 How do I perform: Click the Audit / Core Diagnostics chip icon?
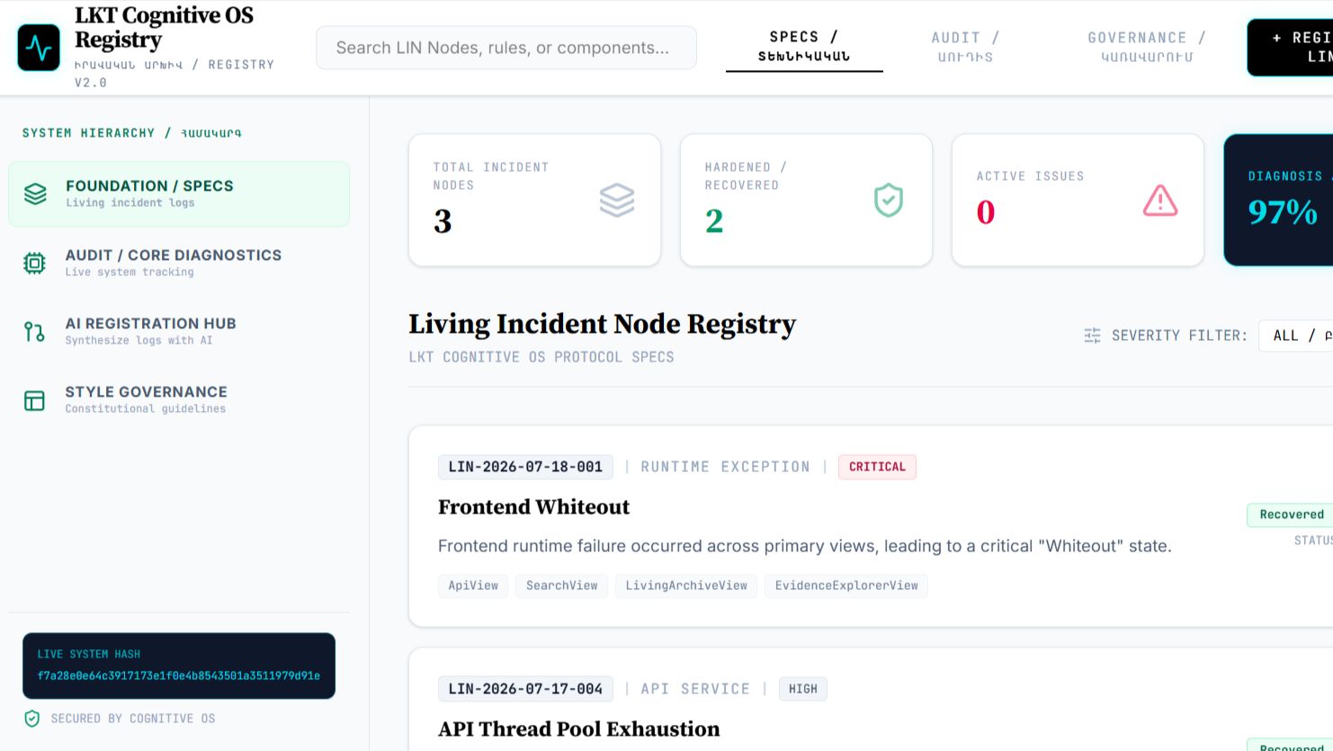[x=34, y=263]
